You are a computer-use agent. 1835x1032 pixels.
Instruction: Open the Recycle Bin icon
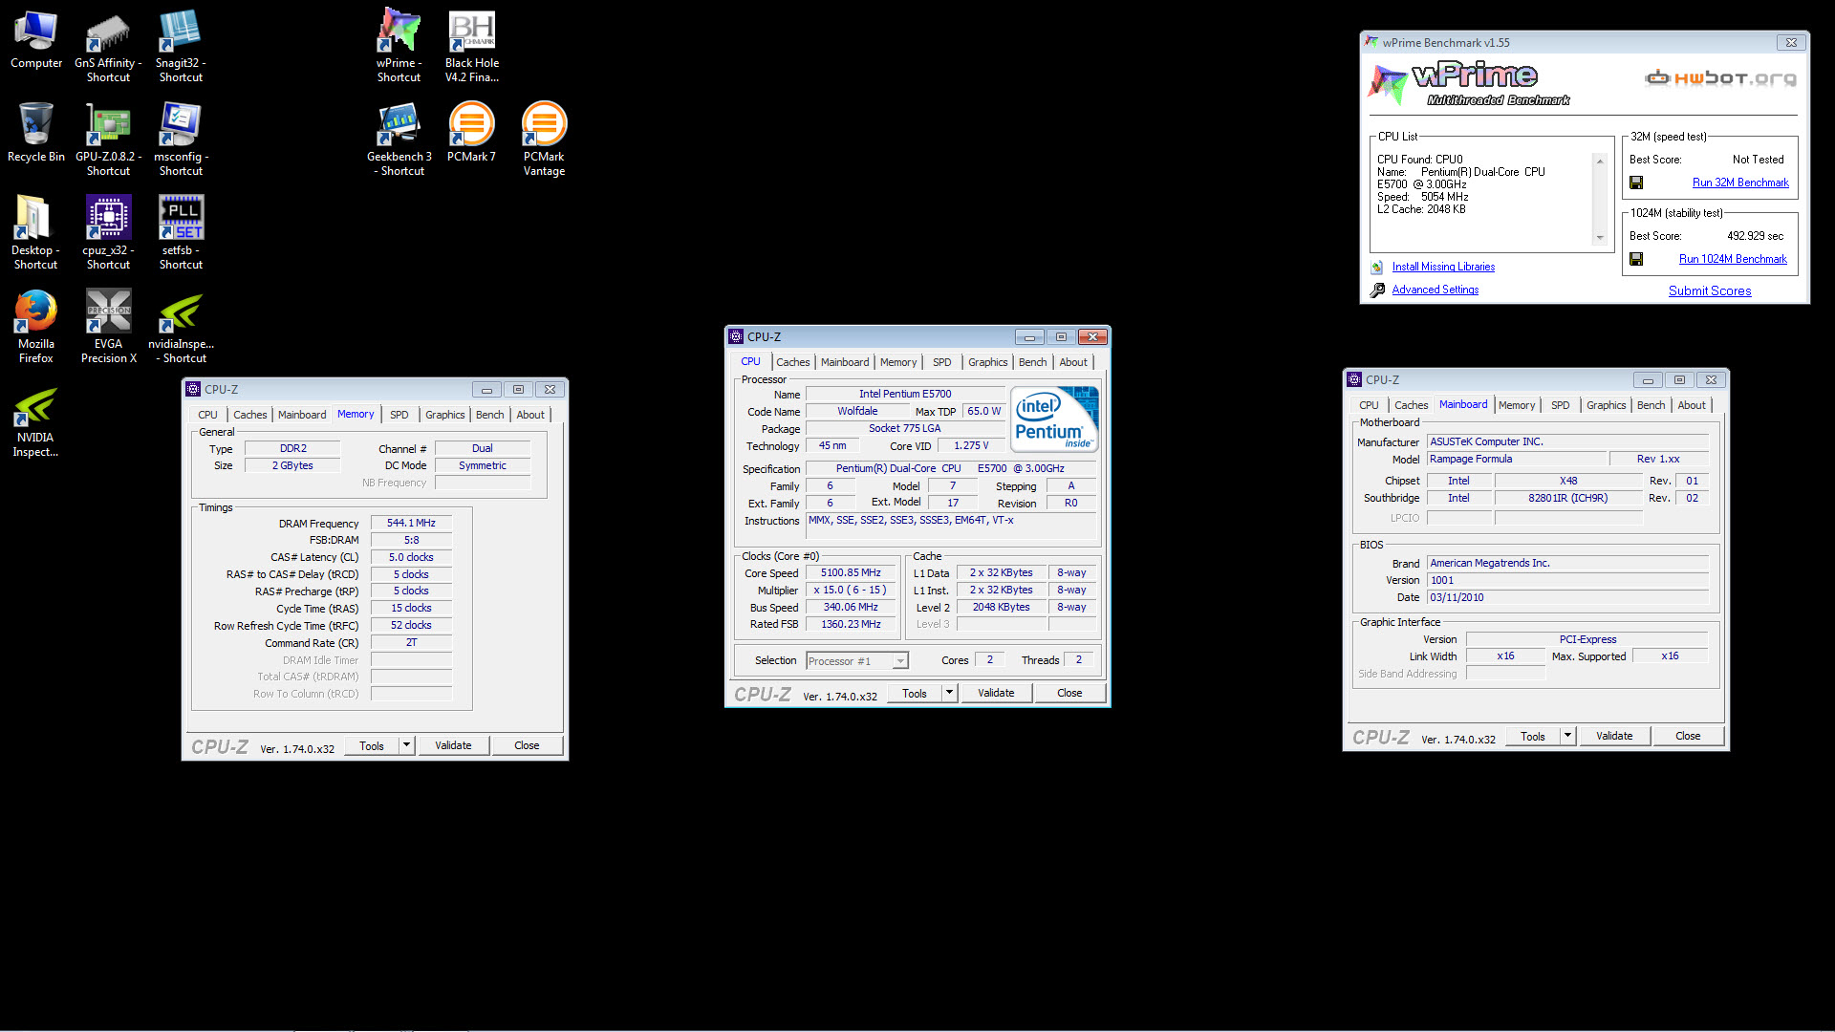point(36,133)
